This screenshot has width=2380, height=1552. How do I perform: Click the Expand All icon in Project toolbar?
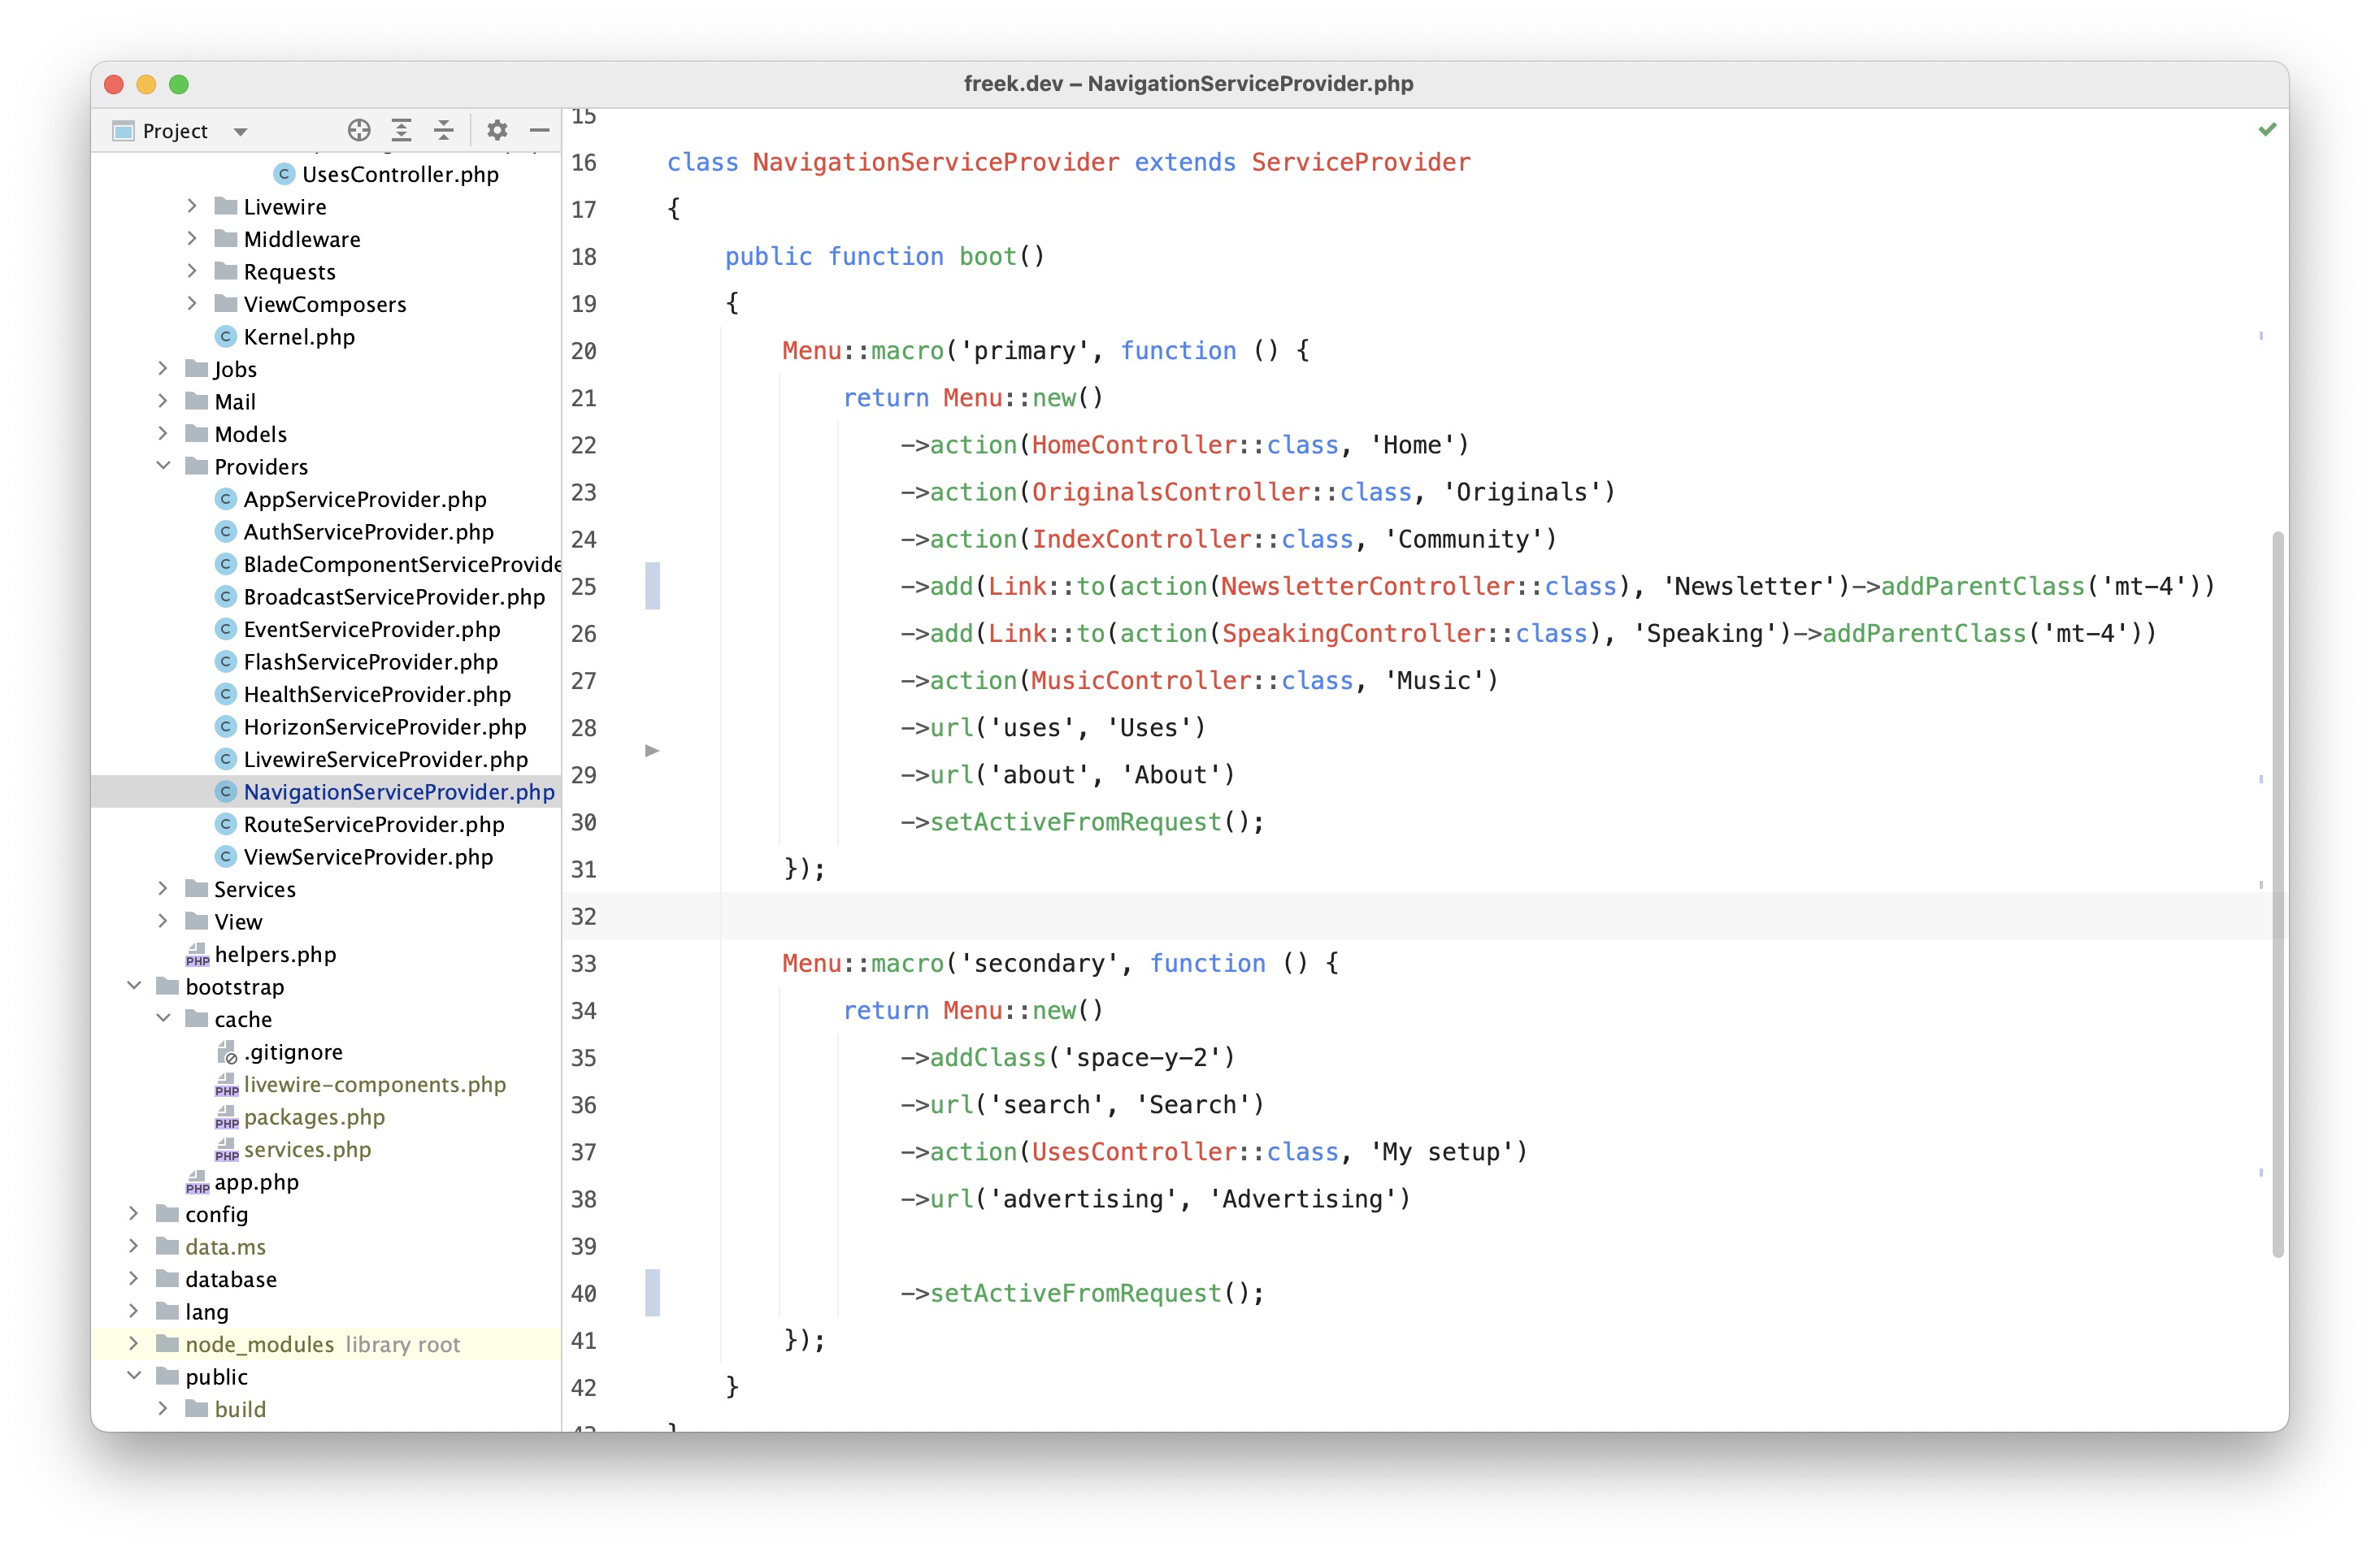[401, 130]
